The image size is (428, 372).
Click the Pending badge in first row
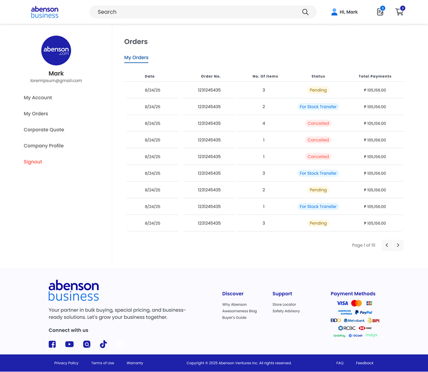coord(318,90)
